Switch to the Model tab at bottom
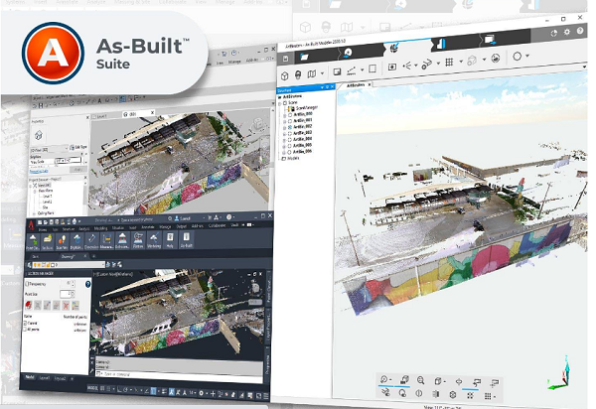 pyautogui.click(x=32, y=378)
